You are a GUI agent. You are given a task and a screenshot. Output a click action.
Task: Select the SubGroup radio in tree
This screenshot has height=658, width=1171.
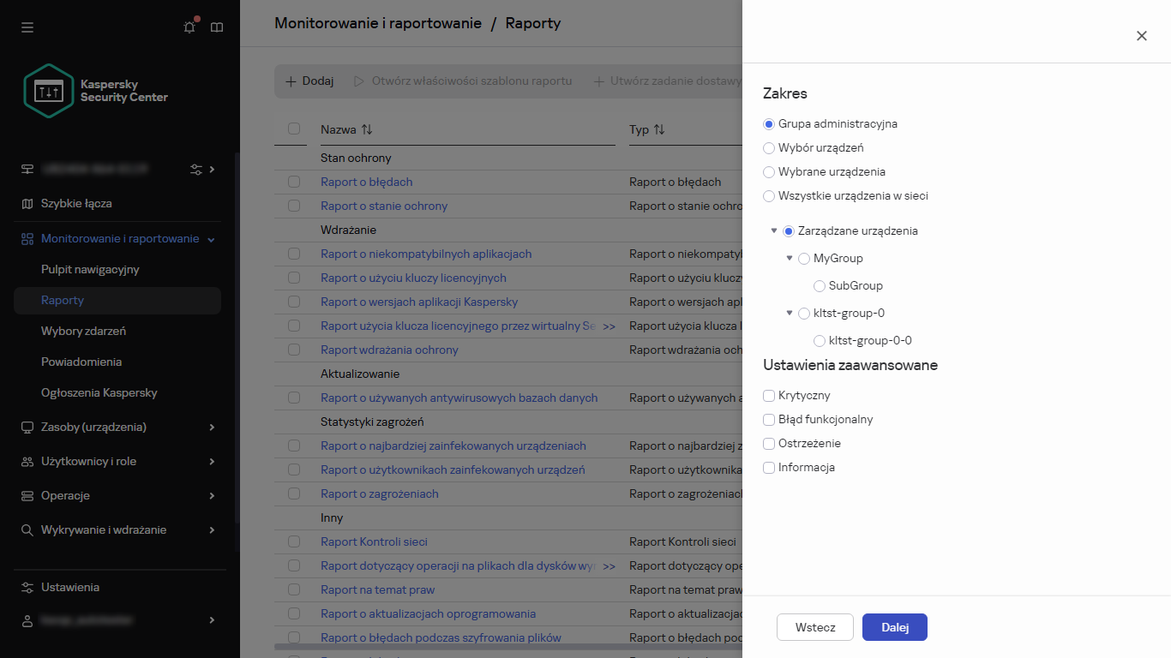820,286
